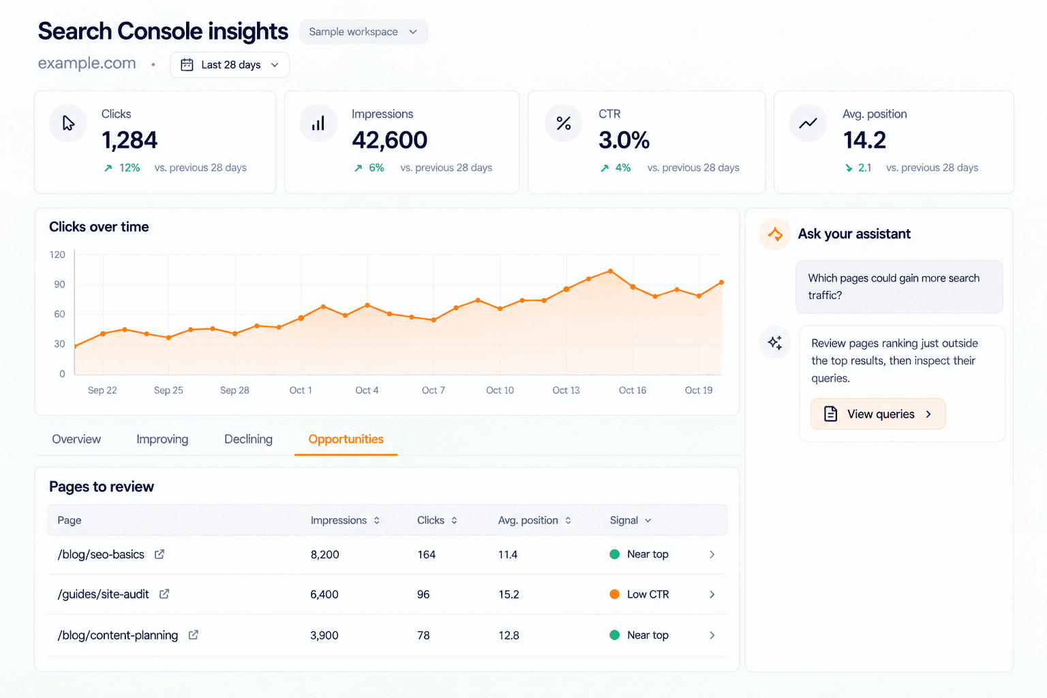
Task: Click the 15.2 average position value
Action: pyautogui.click(x=509, y=594)
